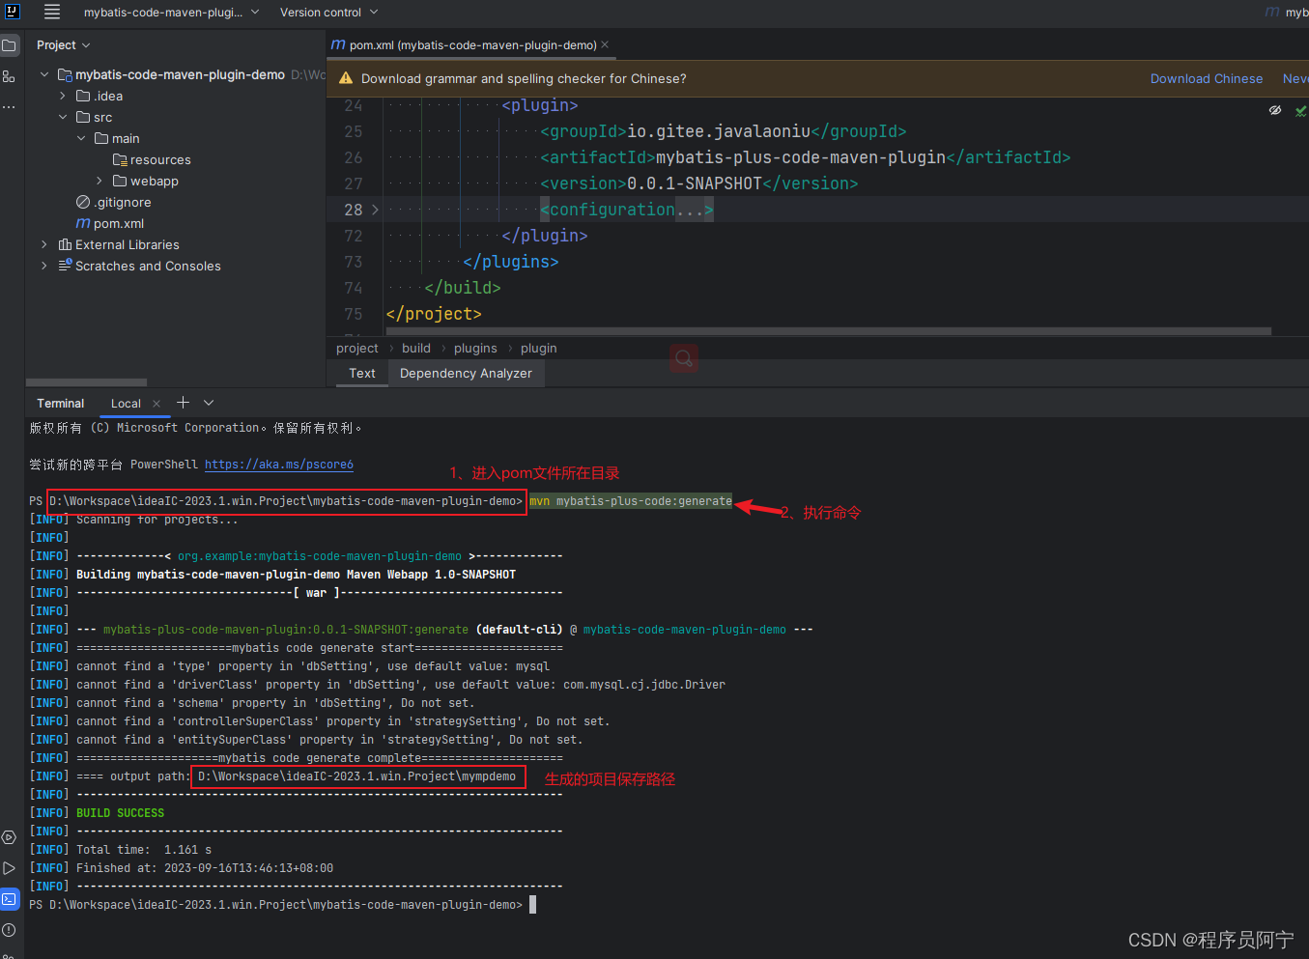
Task: Click the warning icon in grammar banner
Action: tap(346, 78)
